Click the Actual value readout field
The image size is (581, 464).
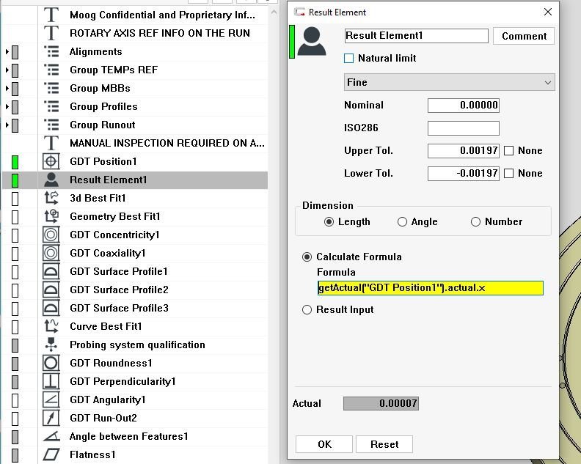pyautogui.click(x=381, y=403)
